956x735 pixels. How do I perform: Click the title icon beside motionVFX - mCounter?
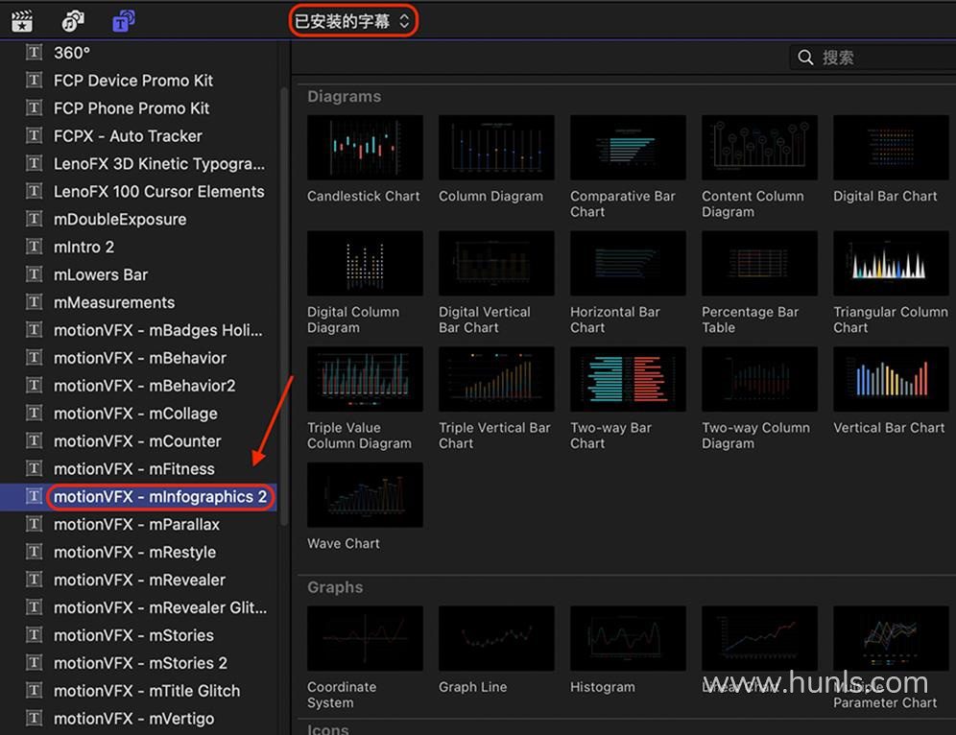35,441
